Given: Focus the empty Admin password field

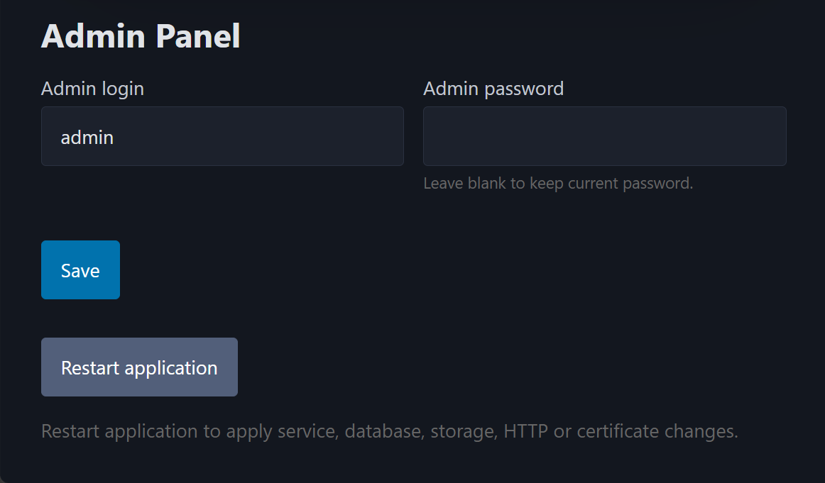Looking at the screenshot, I should click(604, 136).
